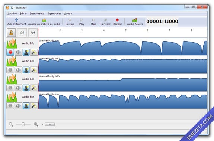Open the Editar menu
This screenshot has height=141, width=214.
[23, 14]
